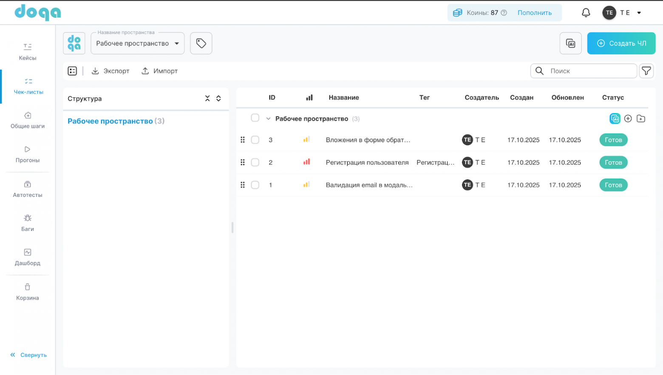The width and height of the screenshot is (663, 375).
Task: Check the checkbox for checklist ID 3
Action: point(255,140)
